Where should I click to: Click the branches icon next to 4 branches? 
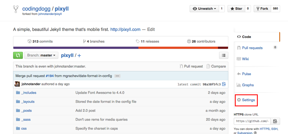(x=84, y=41)
